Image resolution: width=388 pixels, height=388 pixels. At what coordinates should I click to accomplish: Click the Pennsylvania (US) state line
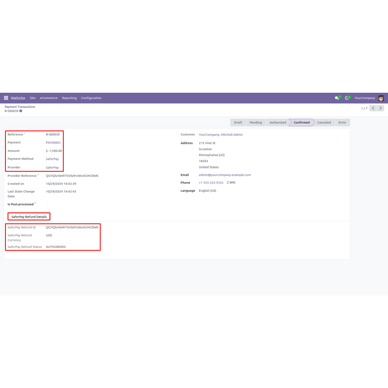click(211, 155)
